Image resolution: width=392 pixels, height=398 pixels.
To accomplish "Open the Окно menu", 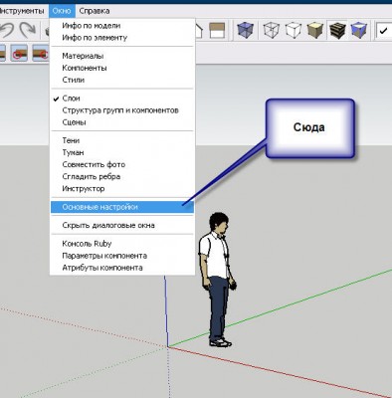I will pyautogui.click(x=62, y=11).
